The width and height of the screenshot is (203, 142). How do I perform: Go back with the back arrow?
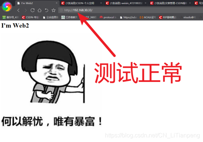coord(18,10)
